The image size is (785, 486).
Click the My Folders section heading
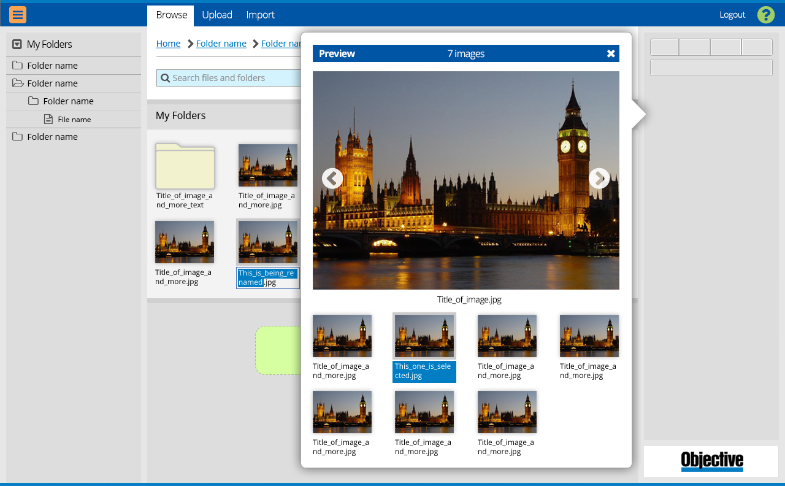point(181,115)
